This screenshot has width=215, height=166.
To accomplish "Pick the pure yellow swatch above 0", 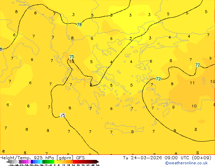I will point(55,162).
